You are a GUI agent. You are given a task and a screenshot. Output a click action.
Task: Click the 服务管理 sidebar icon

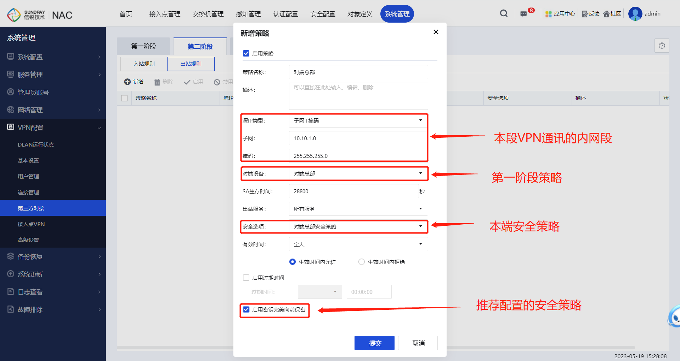click(x=11, y=74)
